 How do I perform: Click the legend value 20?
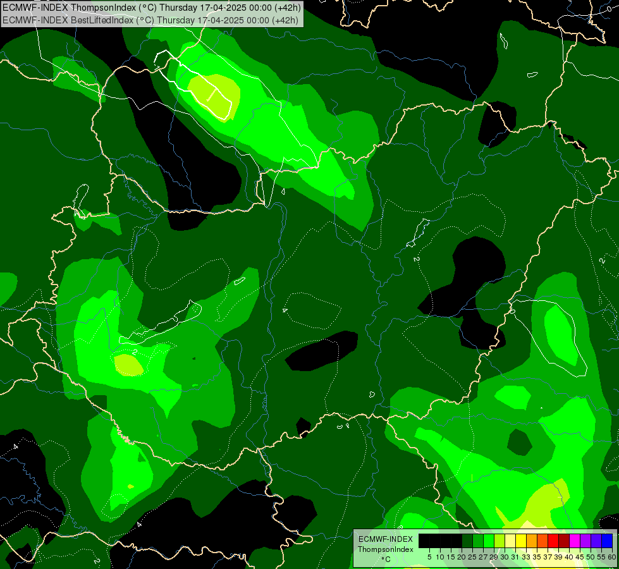pyautogui.click(x=462, y=557)
